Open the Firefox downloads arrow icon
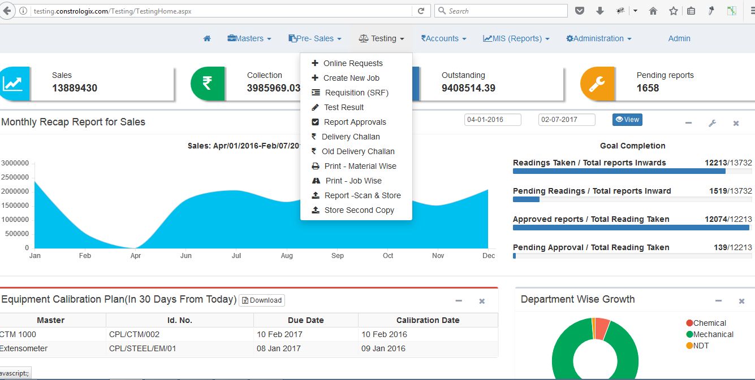The height and width of the screenshot is (380, 755). point(600,11)
